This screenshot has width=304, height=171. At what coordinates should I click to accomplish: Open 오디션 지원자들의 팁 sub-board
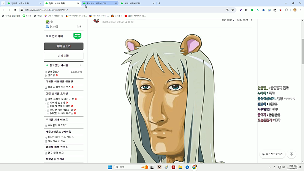click(61, 110)
